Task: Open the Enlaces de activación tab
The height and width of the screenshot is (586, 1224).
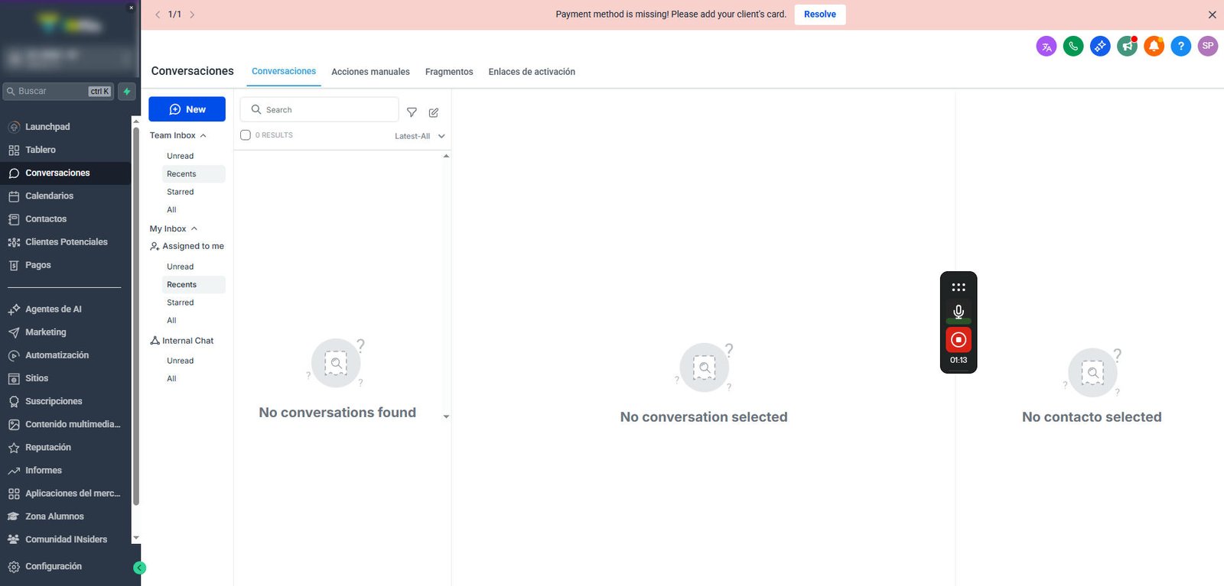Action: click(x=532, y=72)
